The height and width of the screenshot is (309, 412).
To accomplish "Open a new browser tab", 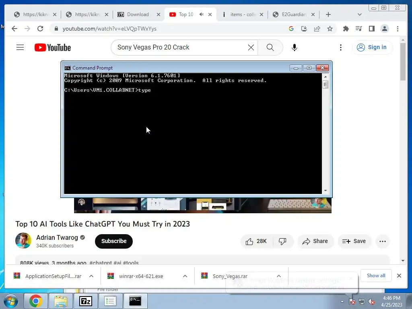I will pyautogui.click(x=328, y=14).
